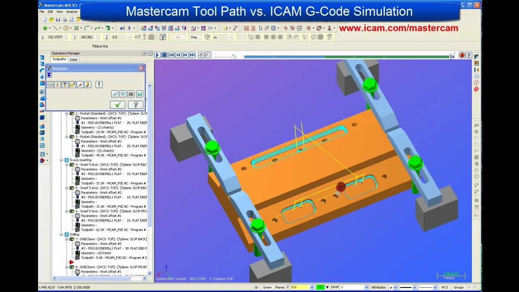Step backward one move in backplot
519x292 pixels.
(178, 55)
